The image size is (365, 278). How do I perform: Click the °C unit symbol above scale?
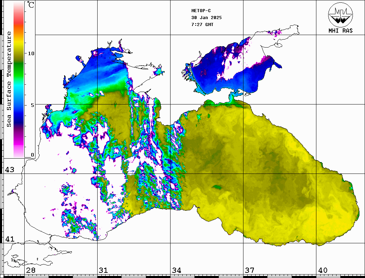coord(31,5)
